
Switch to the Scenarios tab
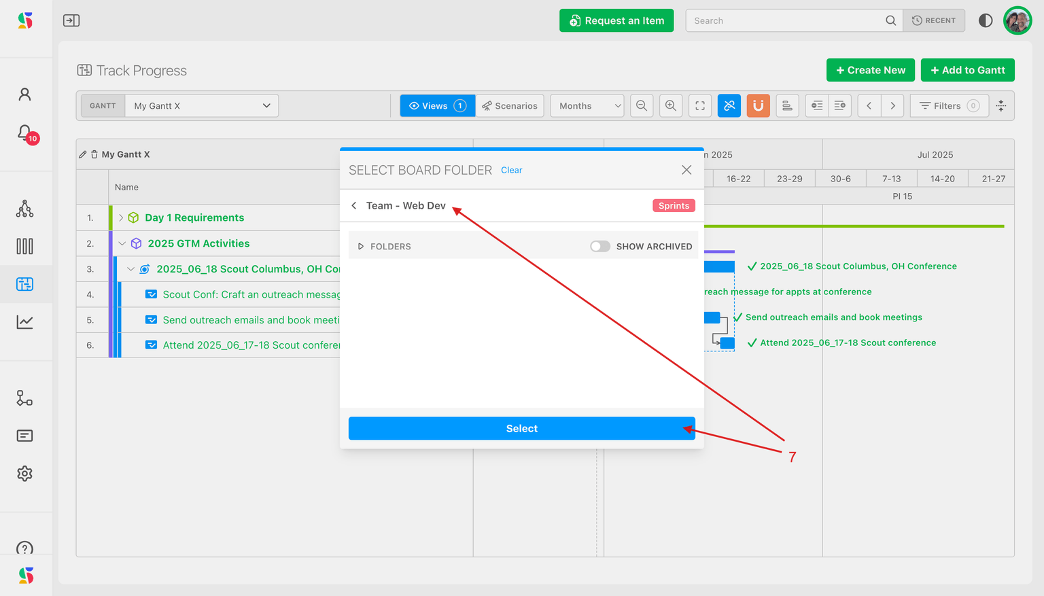tap(510, 106)
